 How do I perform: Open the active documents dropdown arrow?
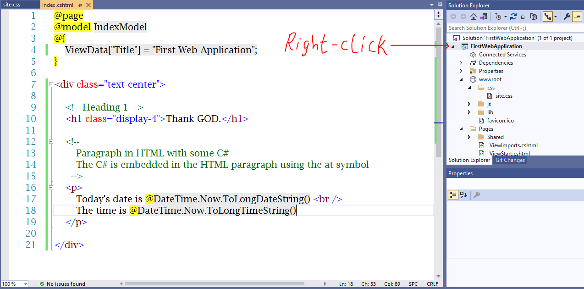(x=432, y=5)
